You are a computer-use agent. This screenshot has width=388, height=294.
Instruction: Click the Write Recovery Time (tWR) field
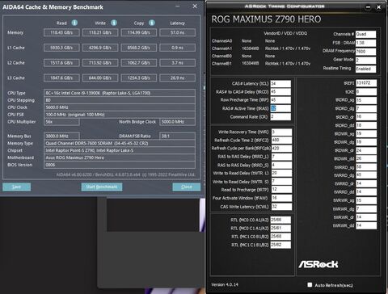281,132
